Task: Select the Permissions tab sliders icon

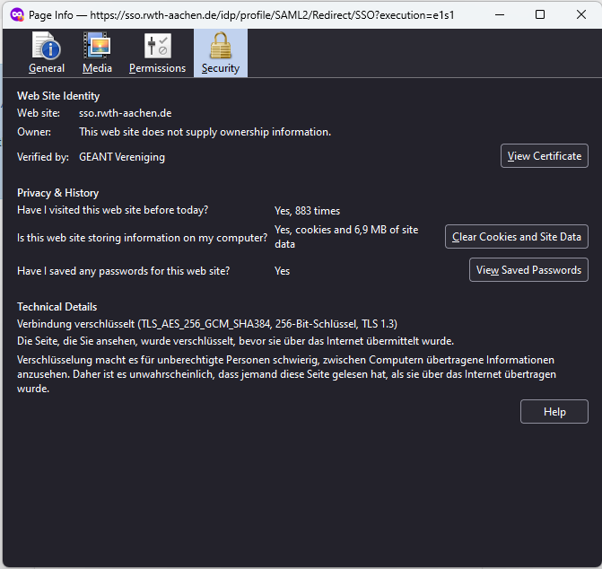Action: 157,46
